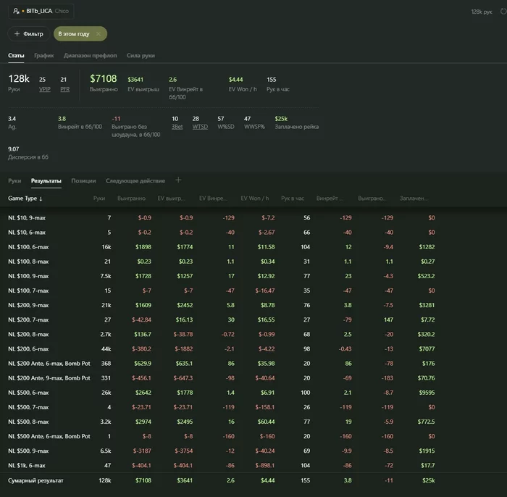Open the Следующее действие tab
Viewport: 507px width, 497px height.
(135, 180)
